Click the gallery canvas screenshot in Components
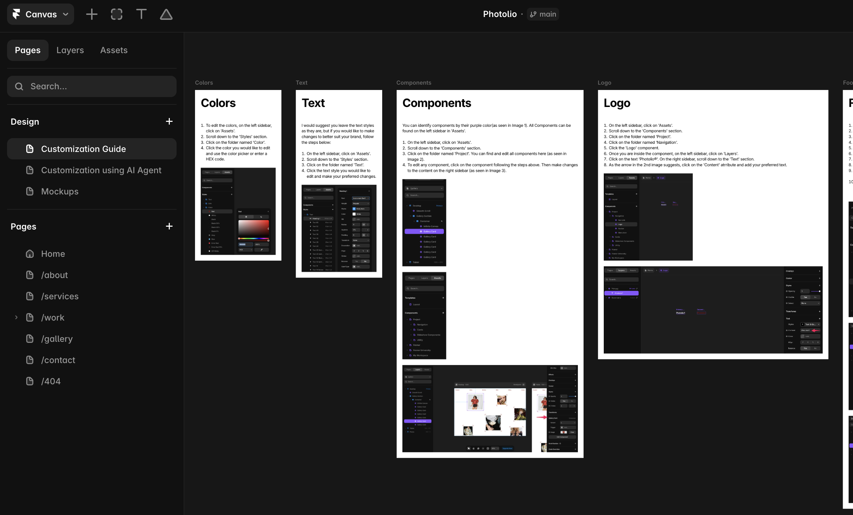The width and height of the screenshot is (853, 515). point(490,409)
